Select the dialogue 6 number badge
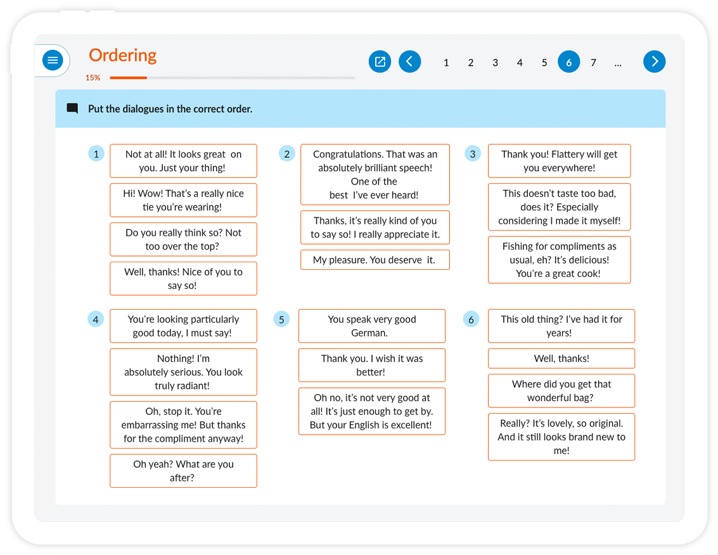The width and height of the screenshot is (718, 555). click(x=471, y=319)
